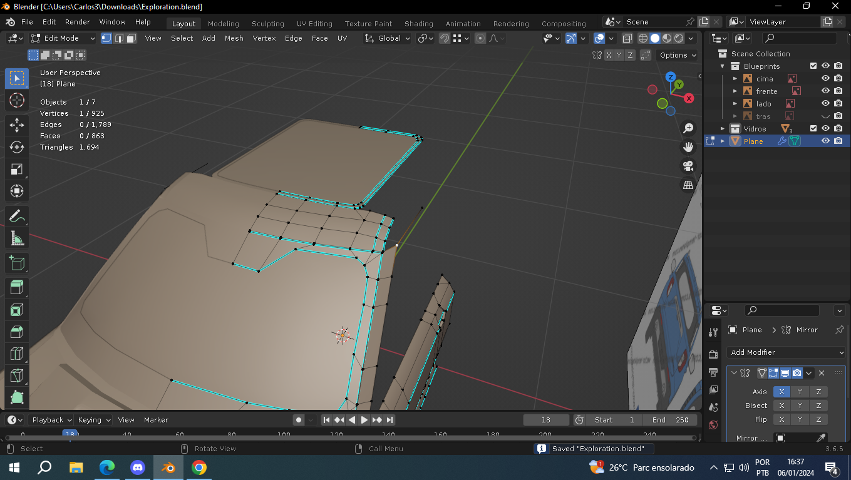The width and height of the screenshot is (851, 480).
Task: Switch to the Shading workspace tab
Action: point(418,24)
